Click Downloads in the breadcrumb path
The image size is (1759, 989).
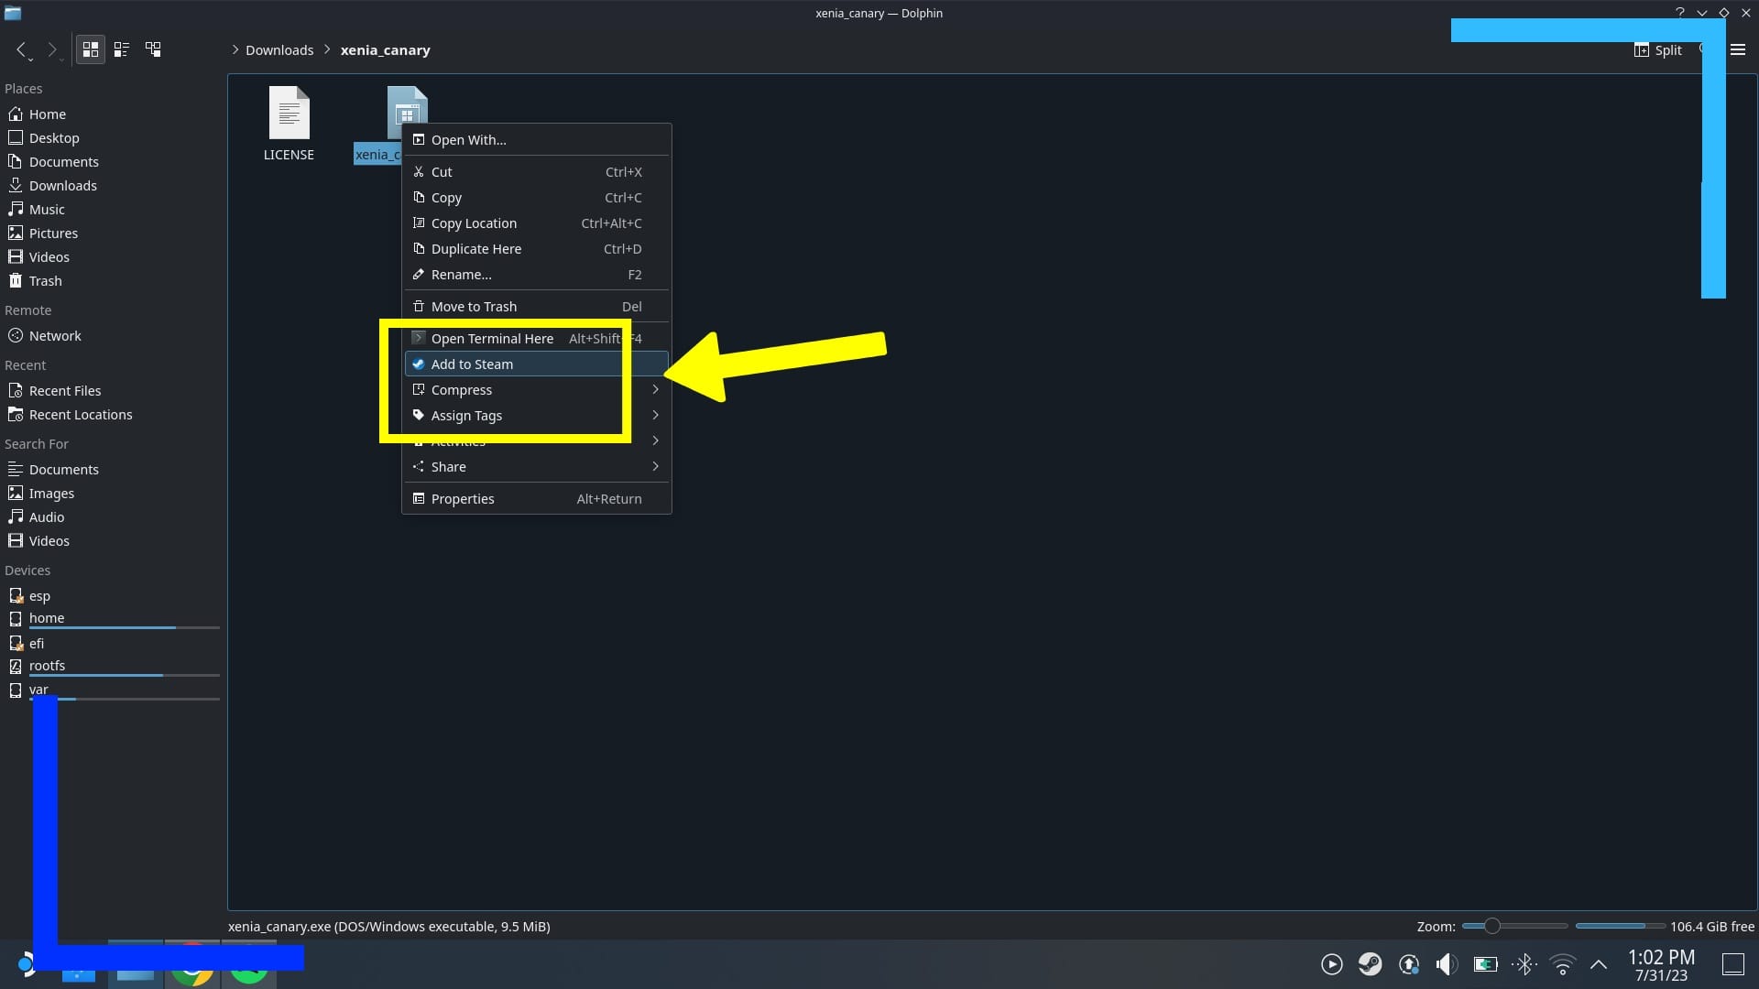click(279, 49)
